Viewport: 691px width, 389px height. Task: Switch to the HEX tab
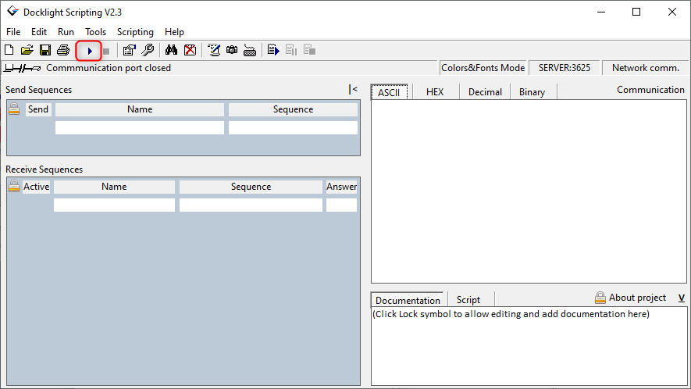pyautogui.click(x=435, y=91)
